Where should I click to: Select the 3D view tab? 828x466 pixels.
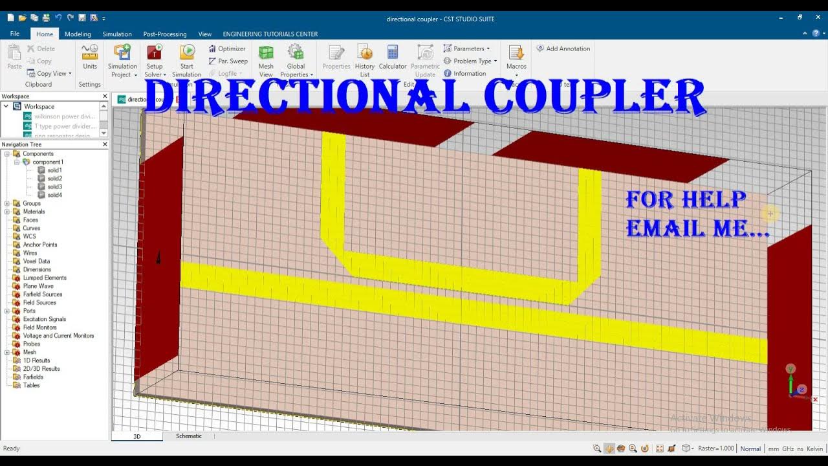[x=137, y=436]
